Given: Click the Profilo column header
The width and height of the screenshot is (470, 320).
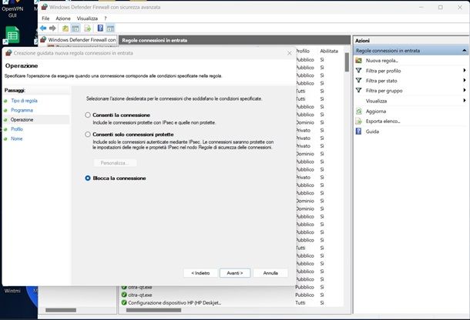Looking at the screenshot, I should (303, 52).
